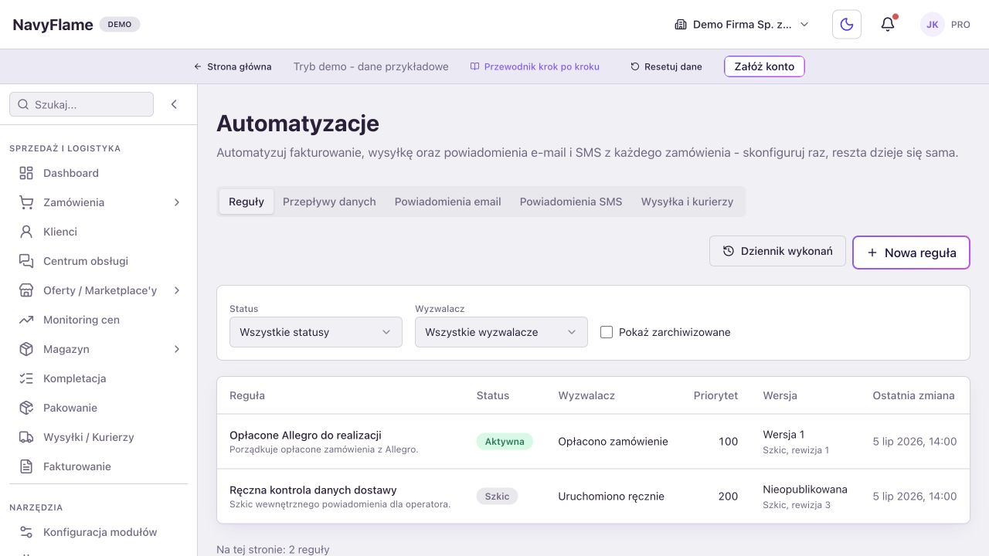The width and height of the screenshot is (989, 556).
Task: Open rule Ręczna kontrola danych dostawy
Action: pyautogui.click(x=313, y=490)
